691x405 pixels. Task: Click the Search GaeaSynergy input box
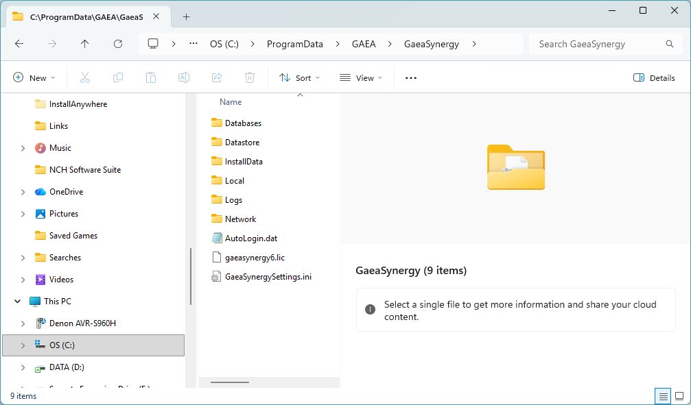pyautogui.click(x=597, y=44)
